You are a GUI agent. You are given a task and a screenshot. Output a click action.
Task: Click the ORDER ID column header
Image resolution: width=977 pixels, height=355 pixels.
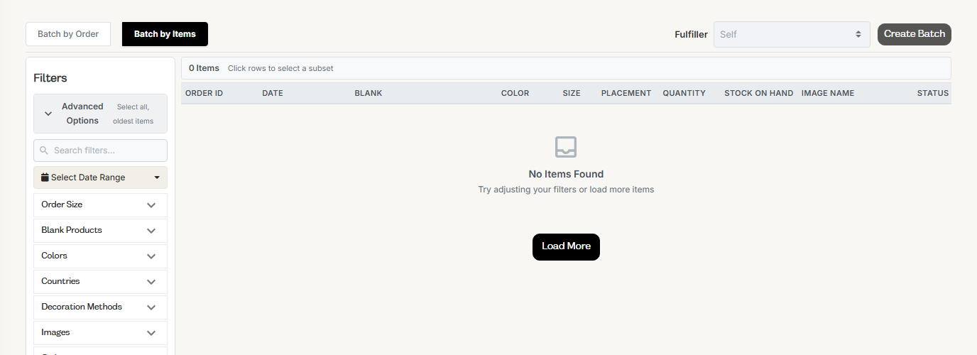click(x=204, y=93)
